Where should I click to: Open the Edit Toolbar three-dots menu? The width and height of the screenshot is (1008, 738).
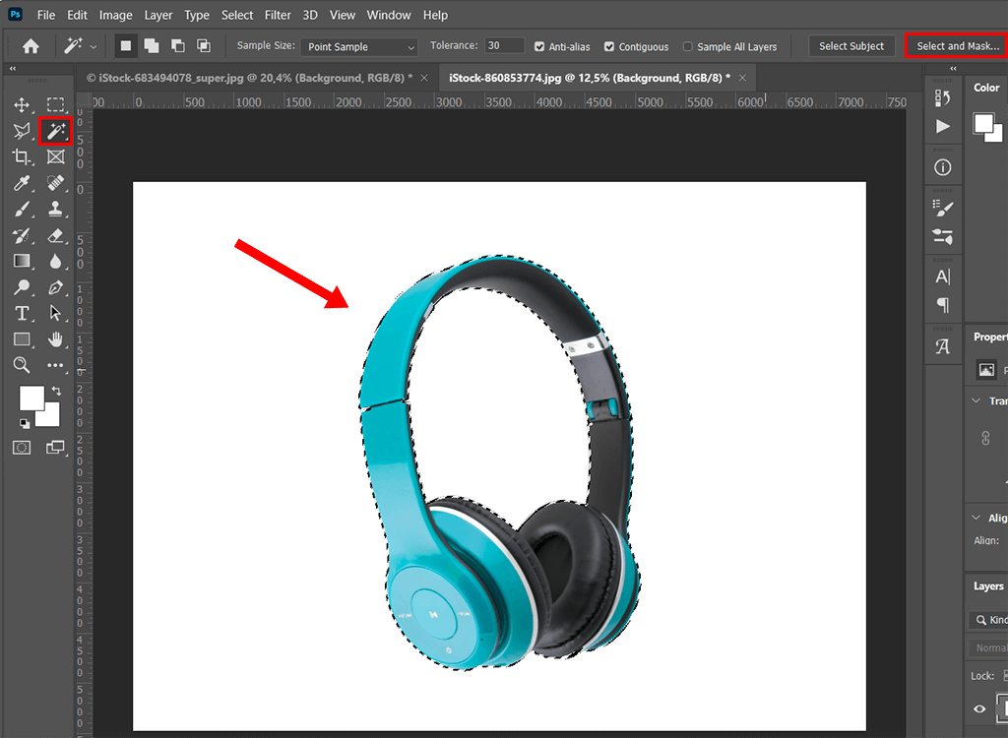pos(55,365)
